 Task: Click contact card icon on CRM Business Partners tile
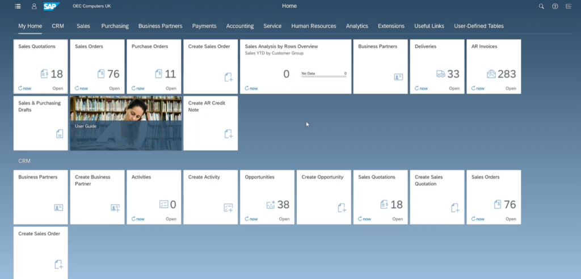click(58, 208)
